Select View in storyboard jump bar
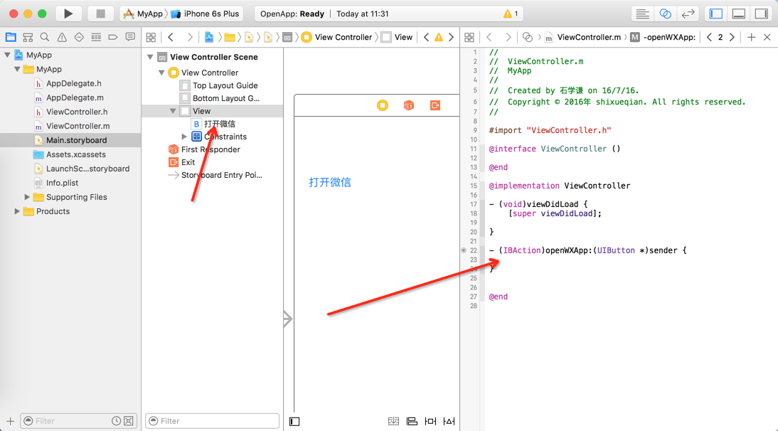Image resolution: width=778 pixels, height=431 pixels. (397, 37)
